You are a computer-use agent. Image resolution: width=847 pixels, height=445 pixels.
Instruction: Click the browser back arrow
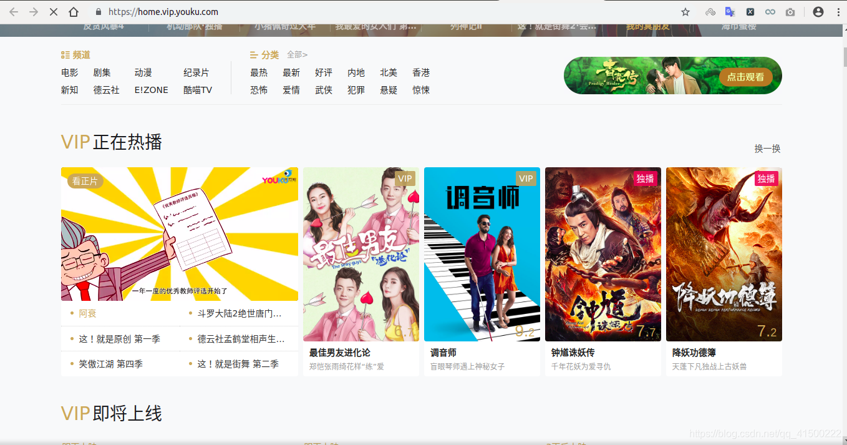tap(14, 12)
